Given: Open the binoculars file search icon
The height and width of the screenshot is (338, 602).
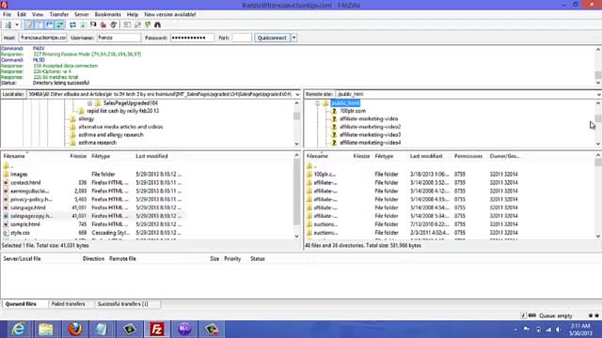Looking at the screenshot, I should [157, 25].
